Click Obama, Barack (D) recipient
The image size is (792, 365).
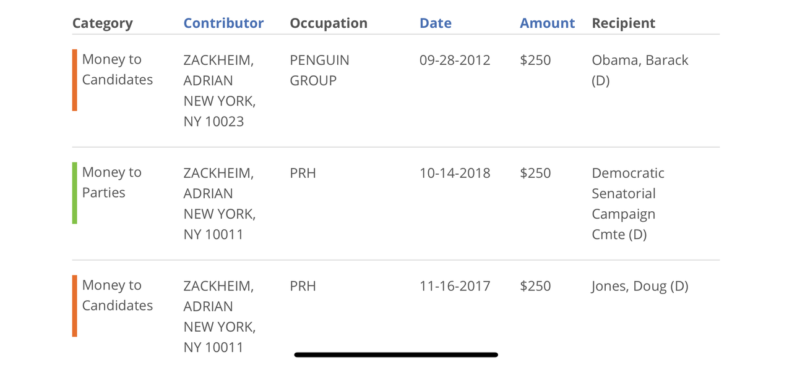(x=640, y=70)
